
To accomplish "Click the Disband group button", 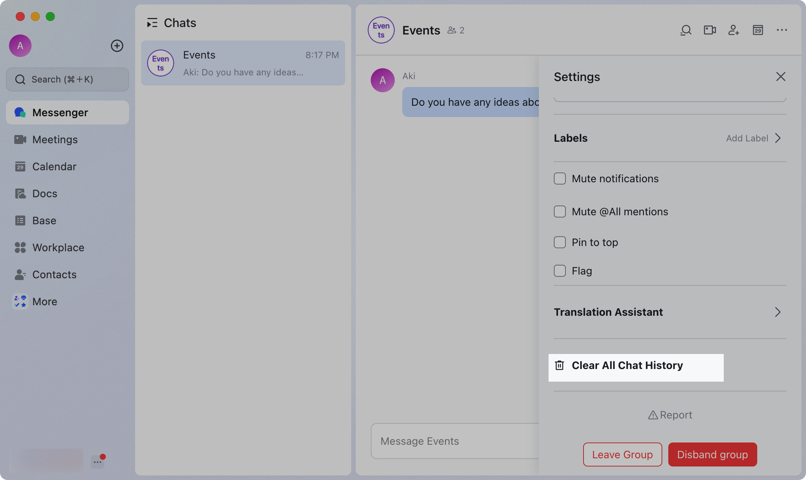I will 712,454.
